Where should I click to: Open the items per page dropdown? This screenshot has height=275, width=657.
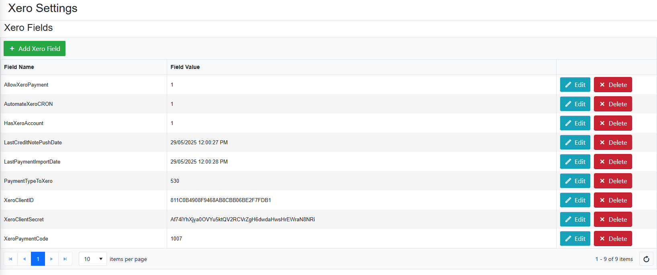[93, 259]
